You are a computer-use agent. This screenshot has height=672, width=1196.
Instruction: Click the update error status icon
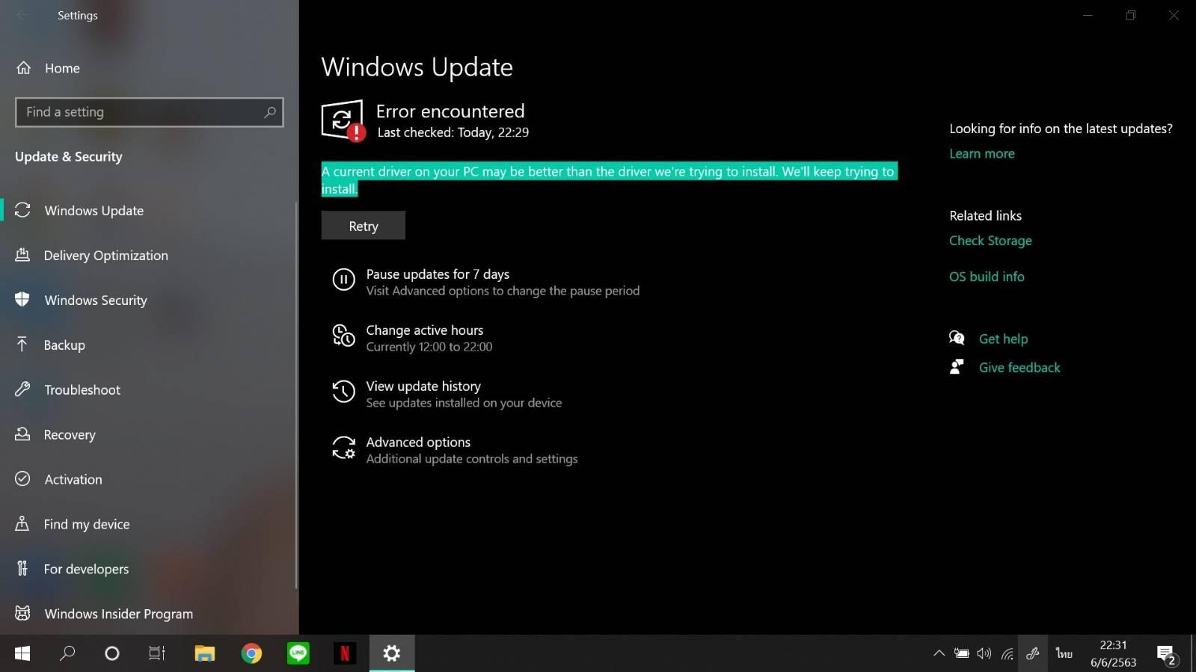click(x=343, y=120)
